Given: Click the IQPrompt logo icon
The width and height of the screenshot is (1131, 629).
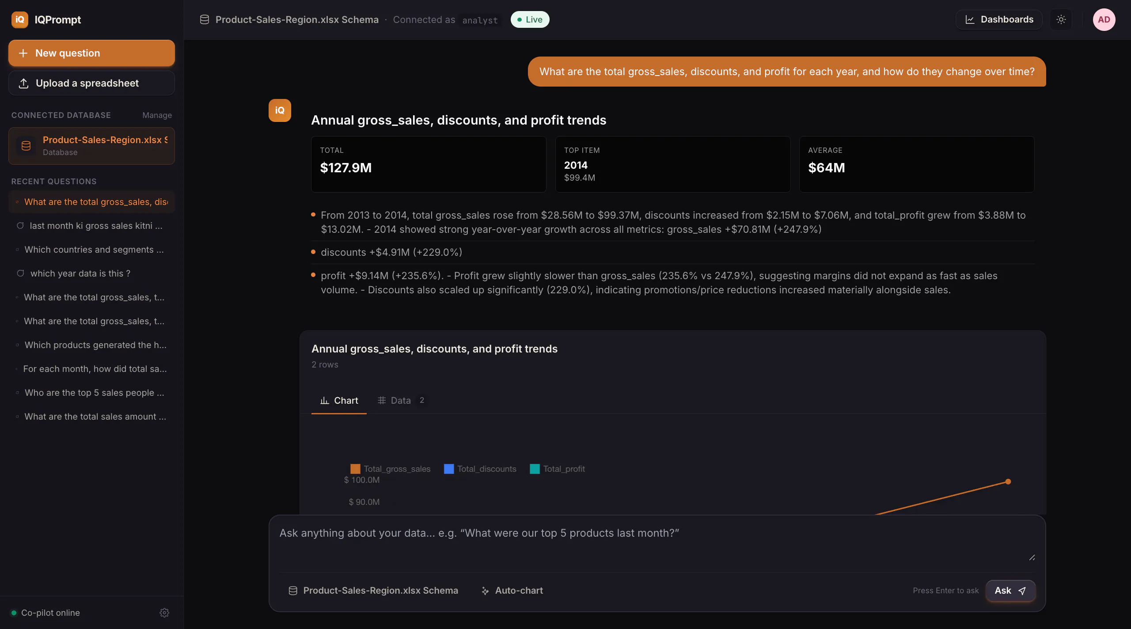Looking at the screenshot, I should click(19, 19).
